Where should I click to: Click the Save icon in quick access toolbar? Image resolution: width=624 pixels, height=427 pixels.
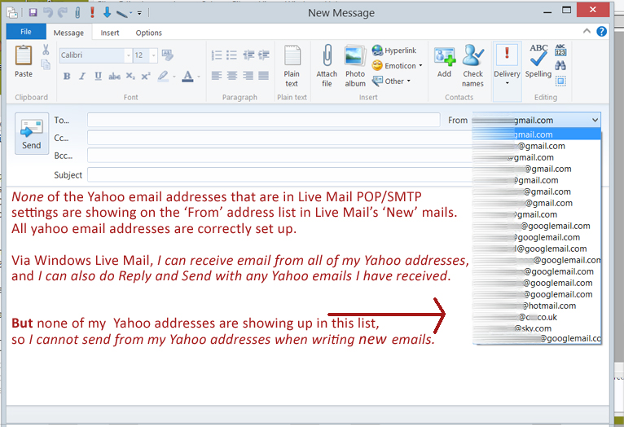33,12
